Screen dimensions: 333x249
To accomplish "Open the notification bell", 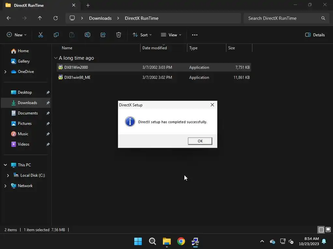I will (x=324, y=241).
